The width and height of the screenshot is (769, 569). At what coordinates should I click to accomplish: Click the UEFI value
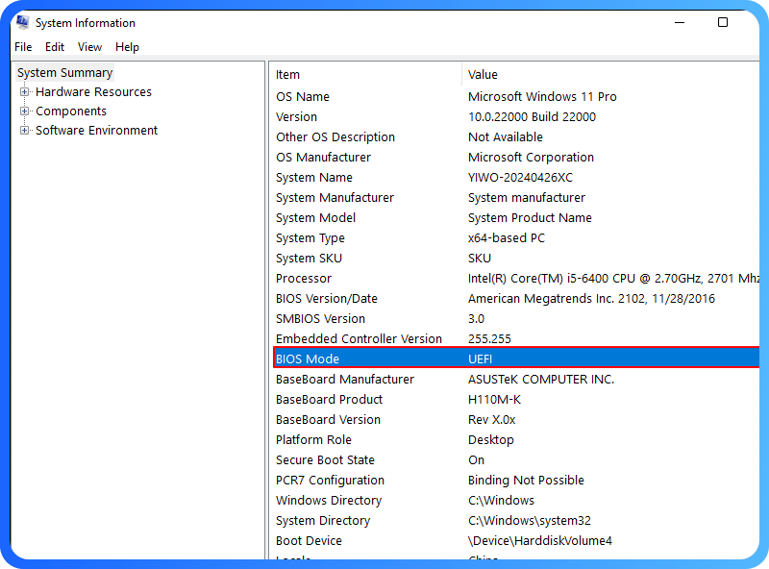(480, 359)
